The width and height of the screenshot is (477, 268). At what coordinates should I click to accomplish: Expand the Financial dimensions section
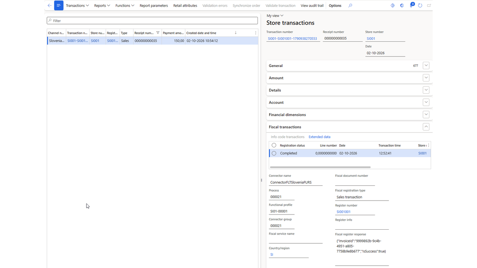click(426, 115)
